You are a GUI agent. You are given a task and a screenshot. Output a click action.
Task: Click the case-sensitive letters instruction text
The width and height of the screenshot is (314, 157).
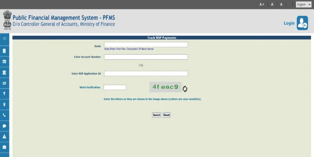152,99
